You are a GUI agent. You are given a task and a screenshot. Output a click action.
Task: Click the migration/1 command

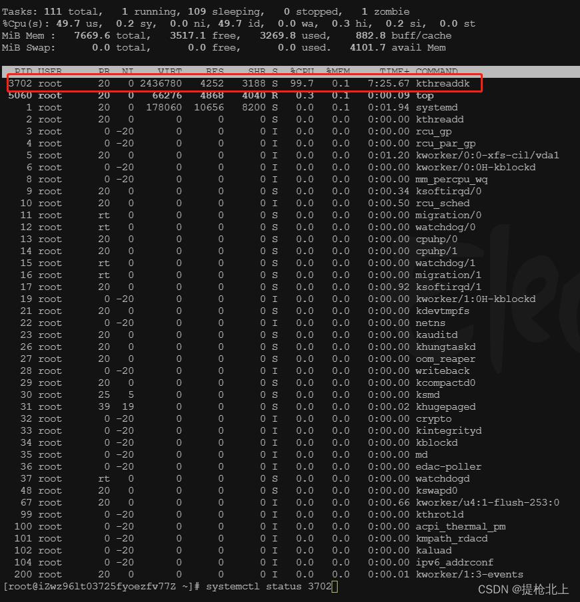(x=449, y=275)
